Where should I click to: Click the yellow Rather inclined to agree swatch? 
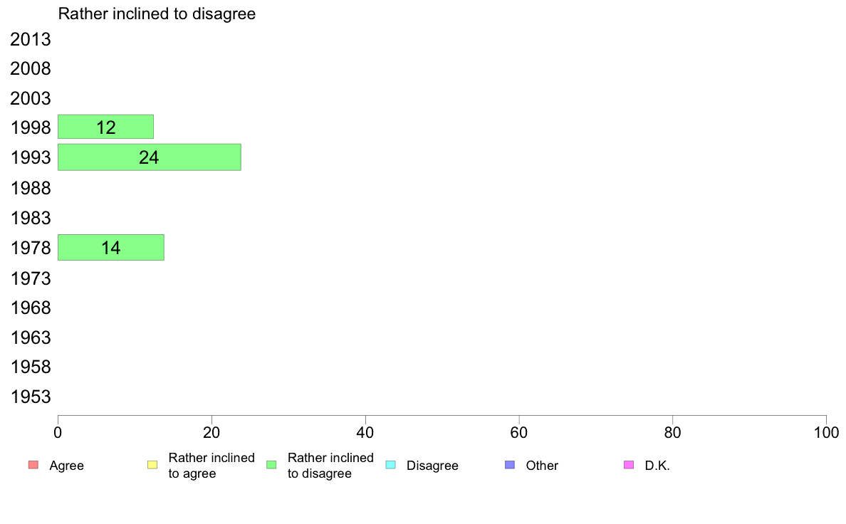coord(152,465)
